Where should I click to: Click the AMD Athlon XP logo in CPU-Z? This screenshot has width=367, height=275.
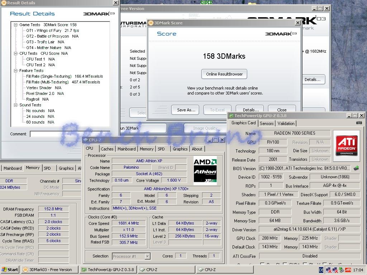coord(205,170)
